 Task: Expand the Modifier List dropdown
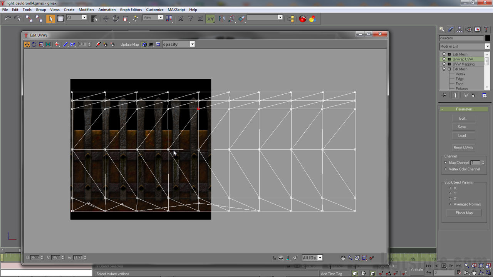click(x=487, y=46)
